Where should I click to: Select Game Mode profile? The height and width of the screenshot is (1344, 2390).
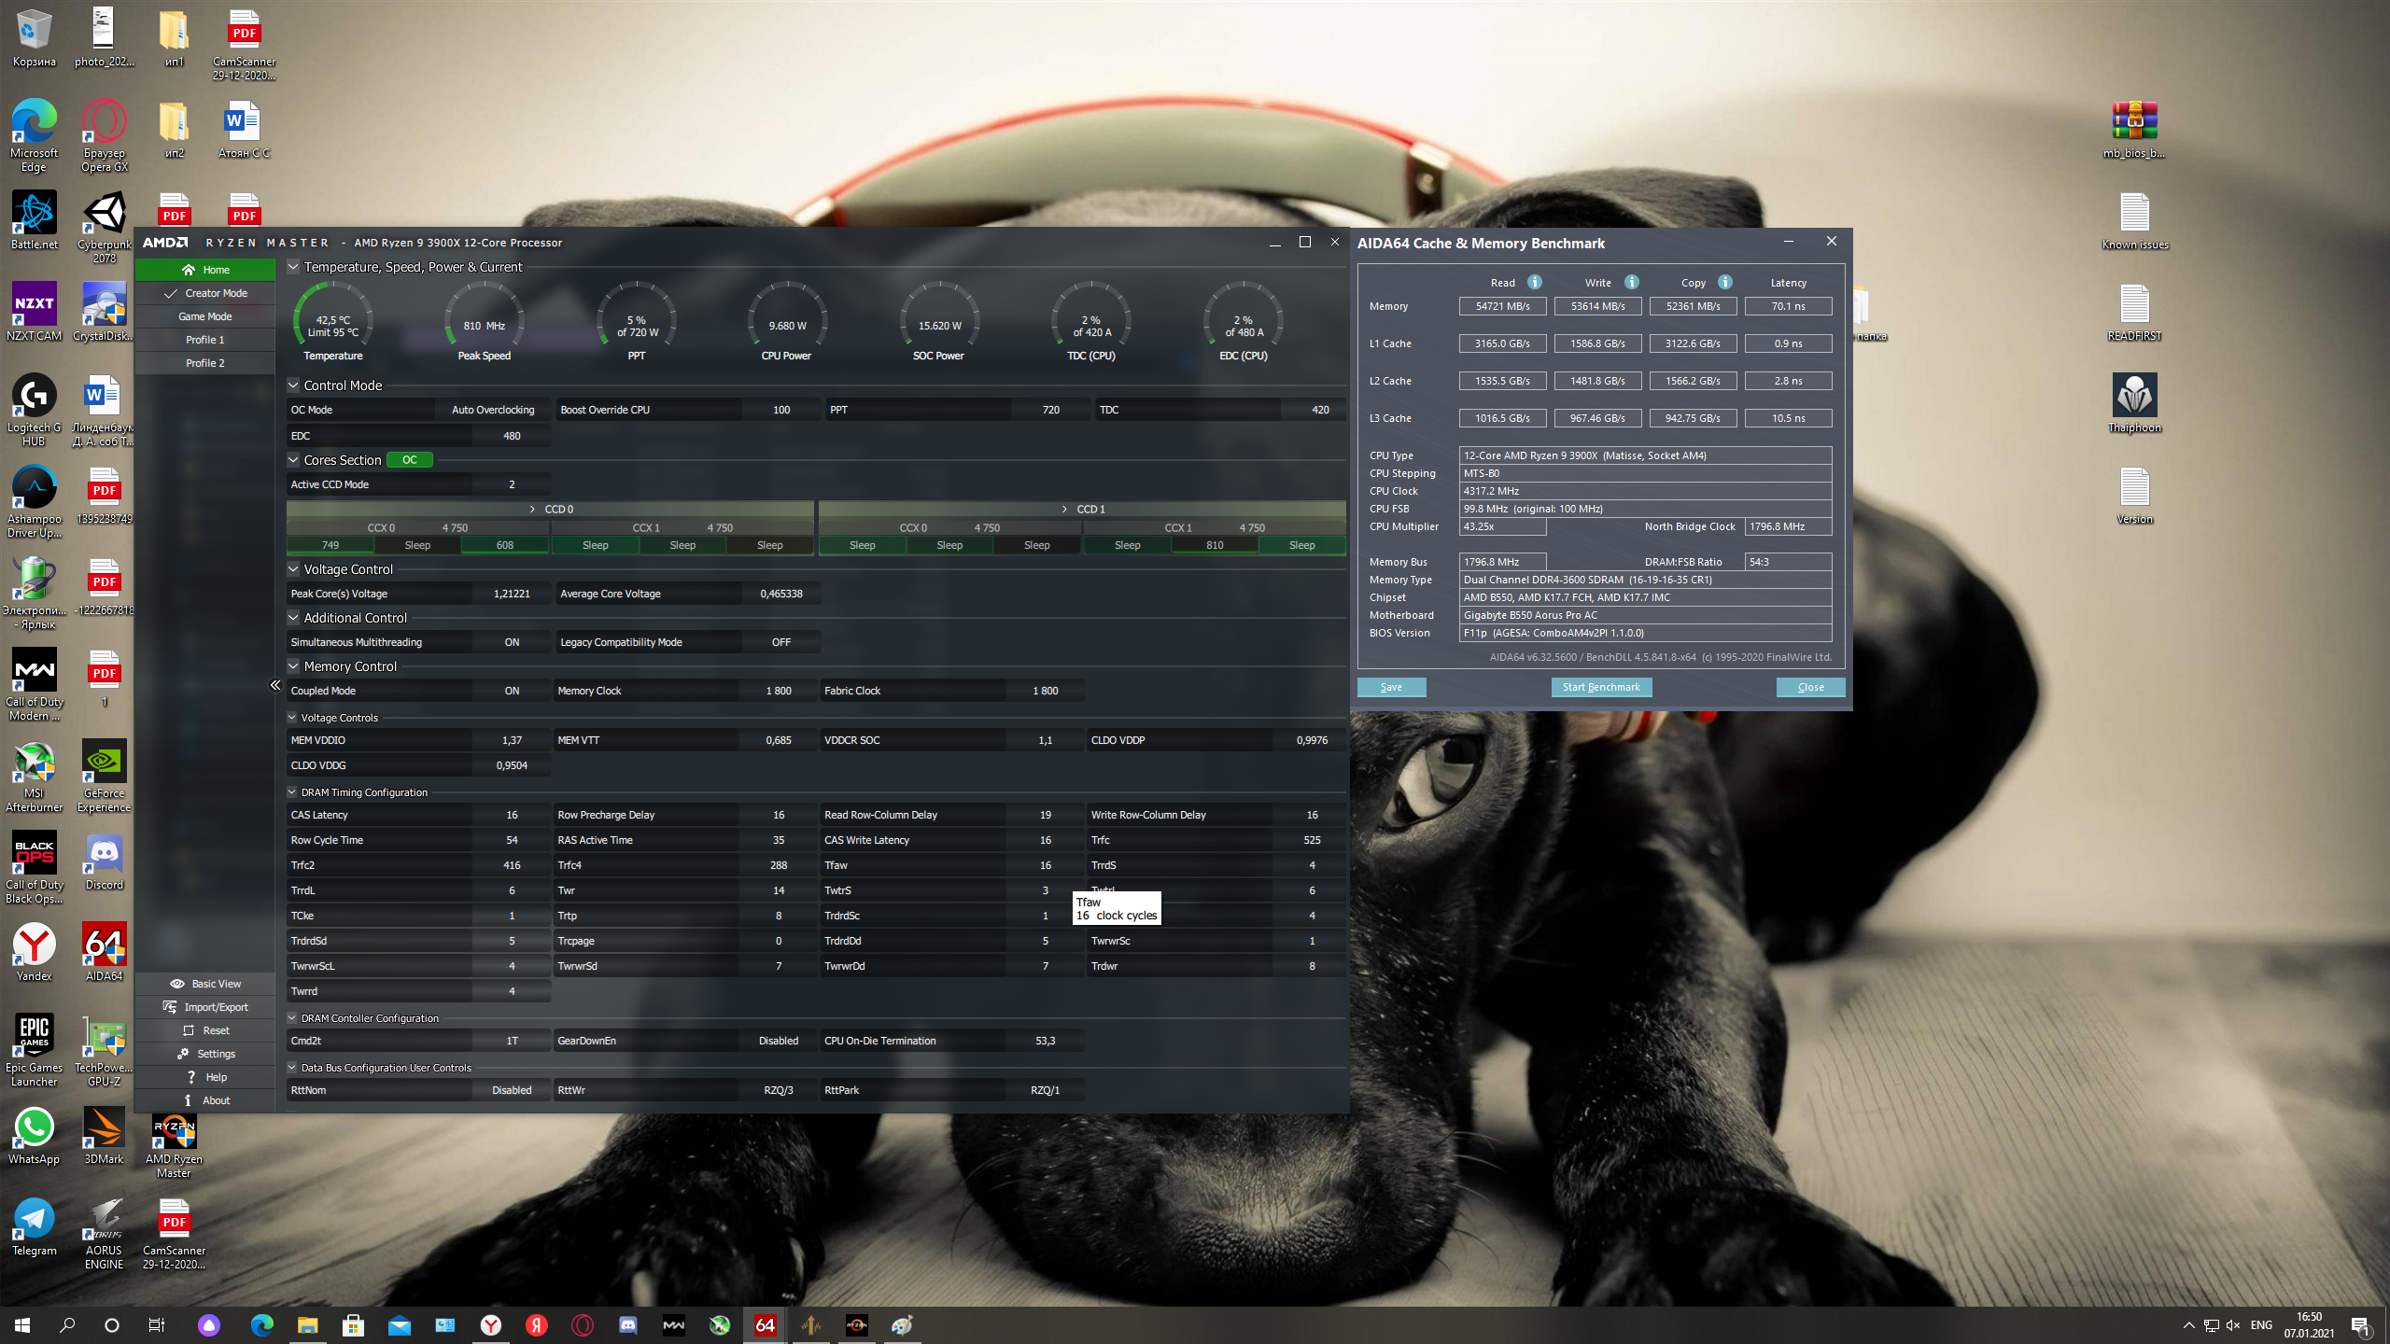[204, 316]
